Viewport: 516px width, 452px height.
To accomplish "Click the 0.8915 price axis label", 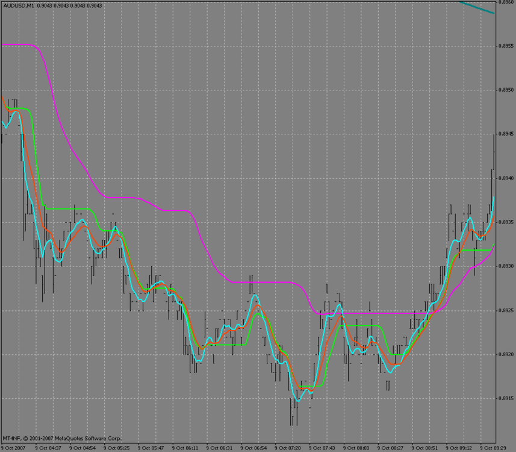I will pos(506,398).
